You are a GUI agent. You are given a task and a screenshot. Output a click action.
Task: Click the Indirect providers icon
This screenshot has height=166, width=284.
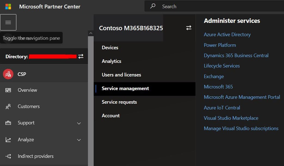[x=8, y=156]
